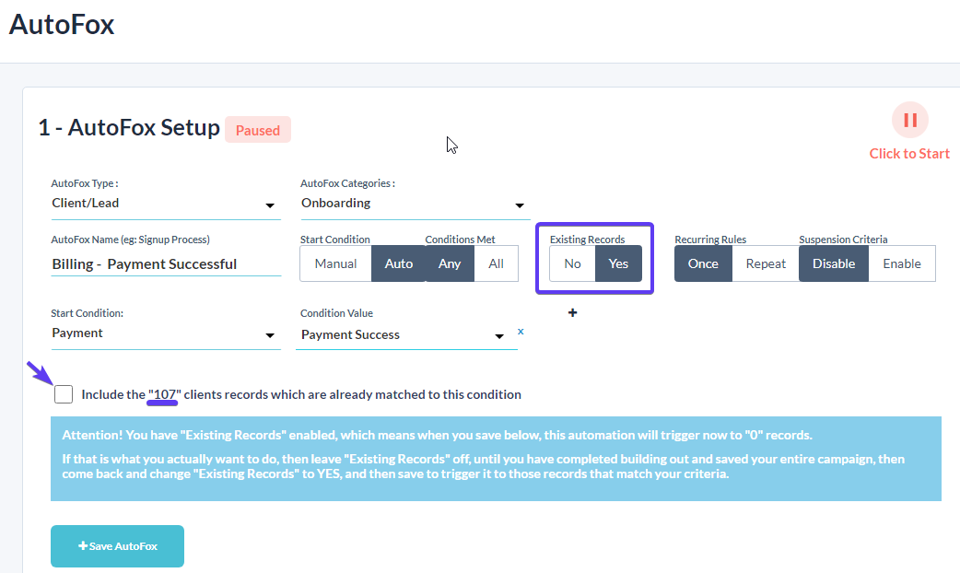Click the Save AutoFox button
960x573 pixels.
coord(118,546)
